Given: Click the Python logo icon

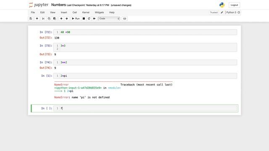Looking at the screenshot, I should point(222,5).
